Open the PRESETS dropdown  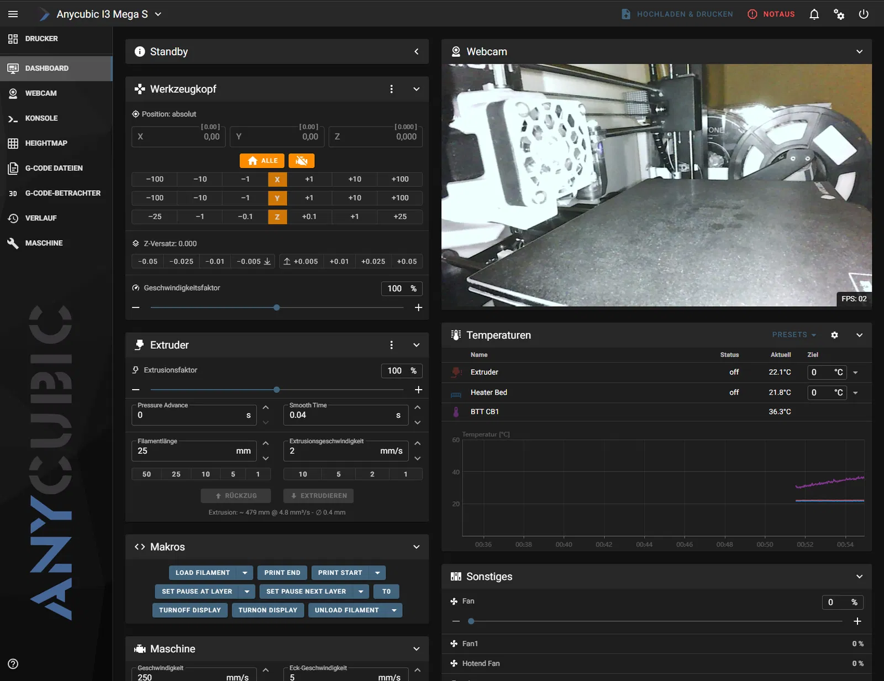point(794,335)
